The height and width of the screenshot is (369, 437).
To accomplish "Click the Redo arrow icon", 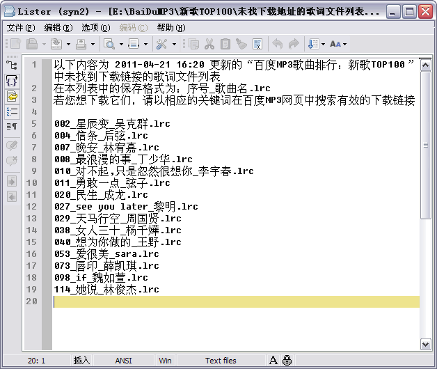I will [294, 44].
